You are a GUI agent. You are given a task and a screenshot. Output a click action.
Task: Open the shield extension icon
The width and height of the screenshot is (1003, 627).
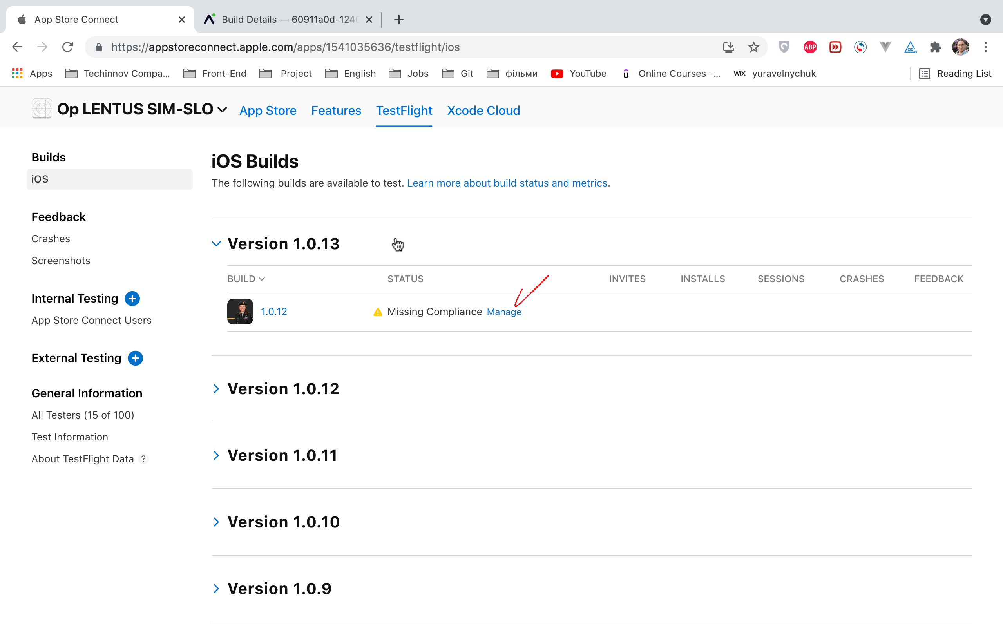(784, 47)
